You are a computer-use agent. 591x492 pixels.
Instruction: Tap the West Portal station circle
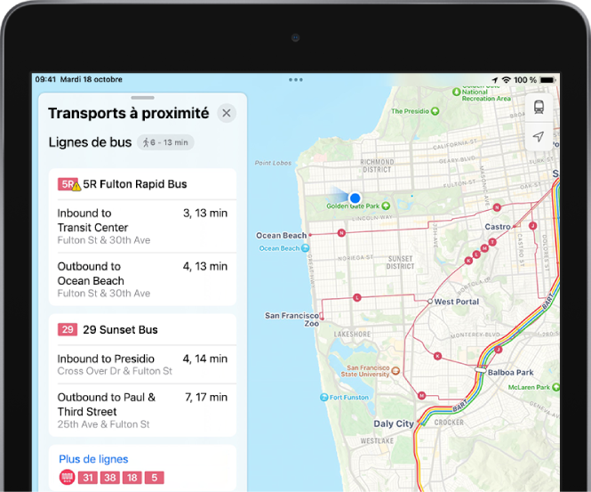click(430, 302)
